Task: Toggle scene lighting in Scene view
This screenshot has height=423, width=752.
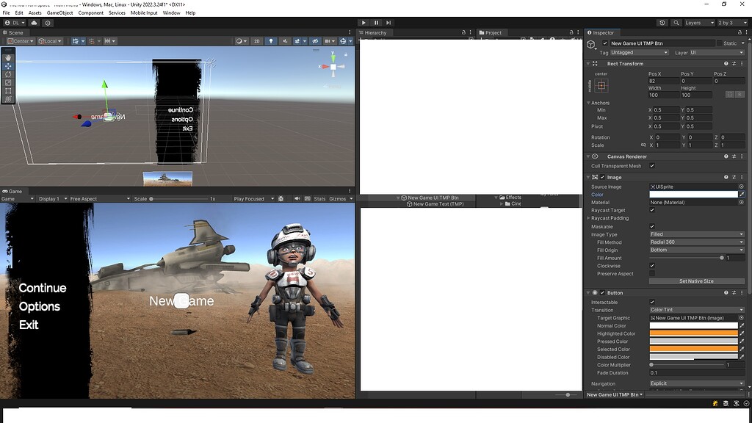Action: (271, 40)
